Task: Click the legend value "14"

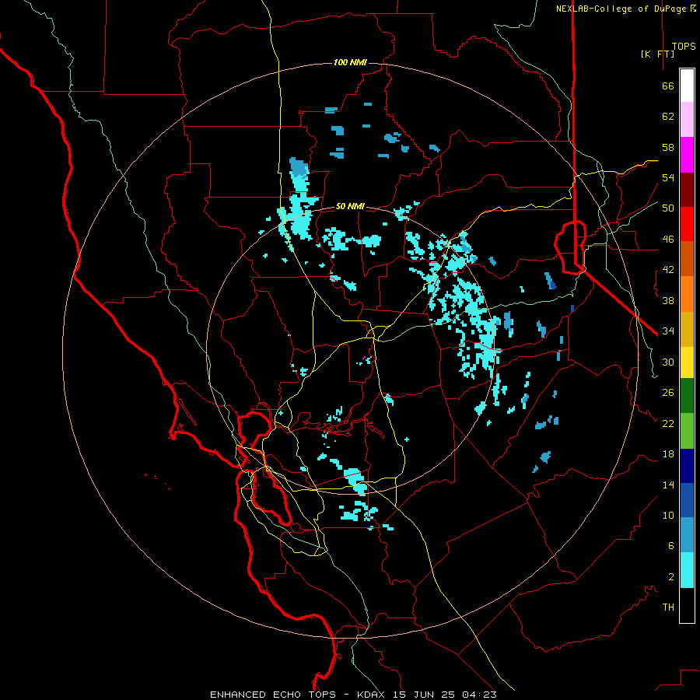Action: pyautogui.click(x=668, y=485)
